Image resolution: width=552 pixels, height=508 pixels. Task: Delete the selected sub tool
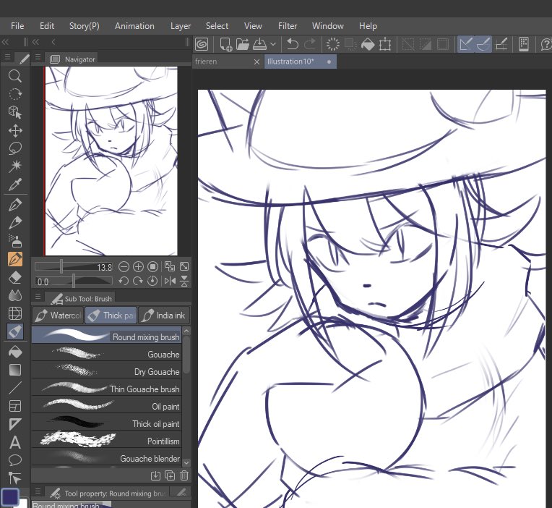click(184, 475)
